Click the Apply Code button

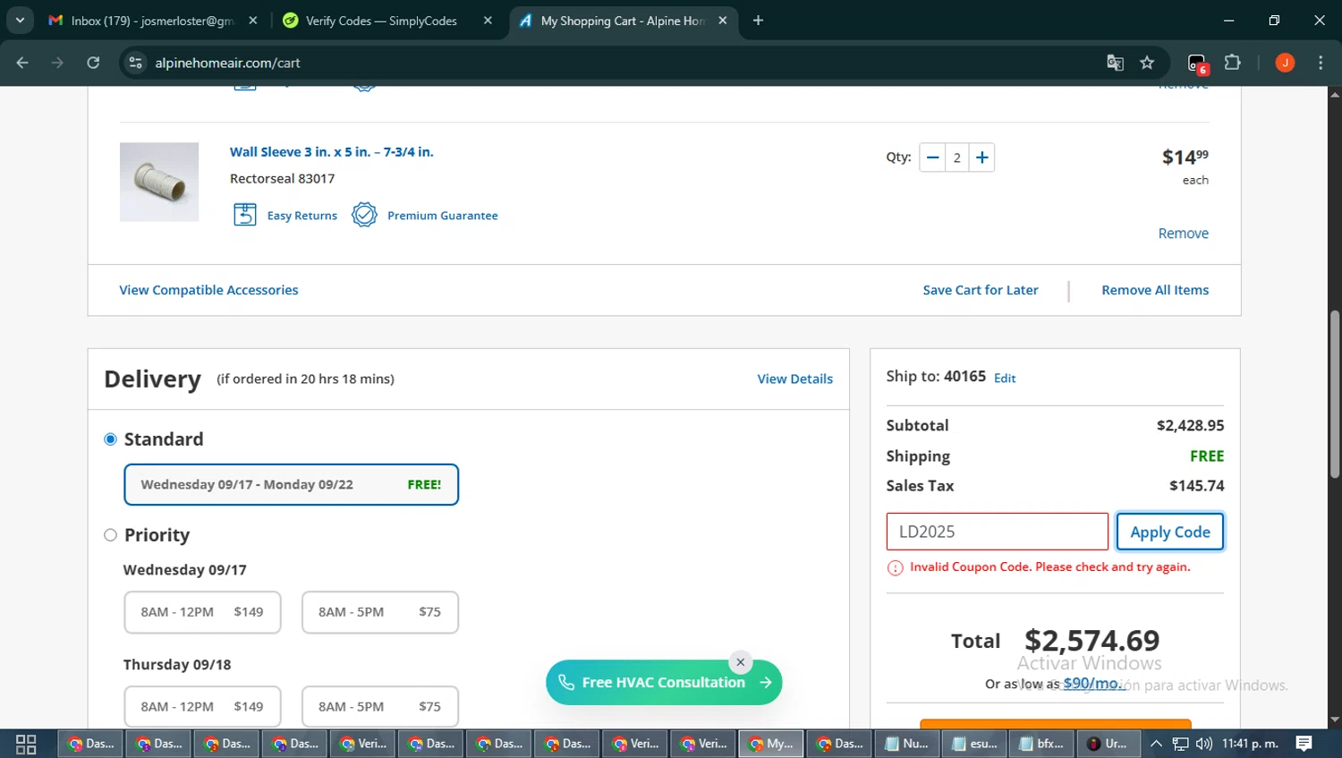click(x=1170, y=532)
